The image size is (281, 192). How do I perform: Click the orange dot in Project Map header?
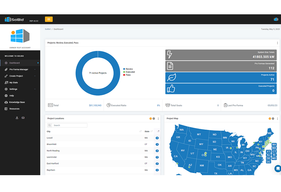(270, 118)
